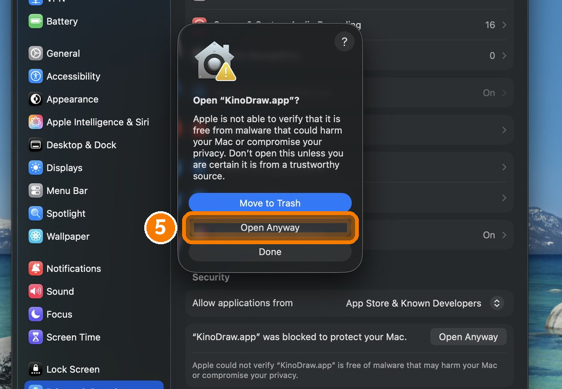The height and width of the screenshot is (389, 562).
Task: Open the Focus moon icon
Action: click(36, 314)
